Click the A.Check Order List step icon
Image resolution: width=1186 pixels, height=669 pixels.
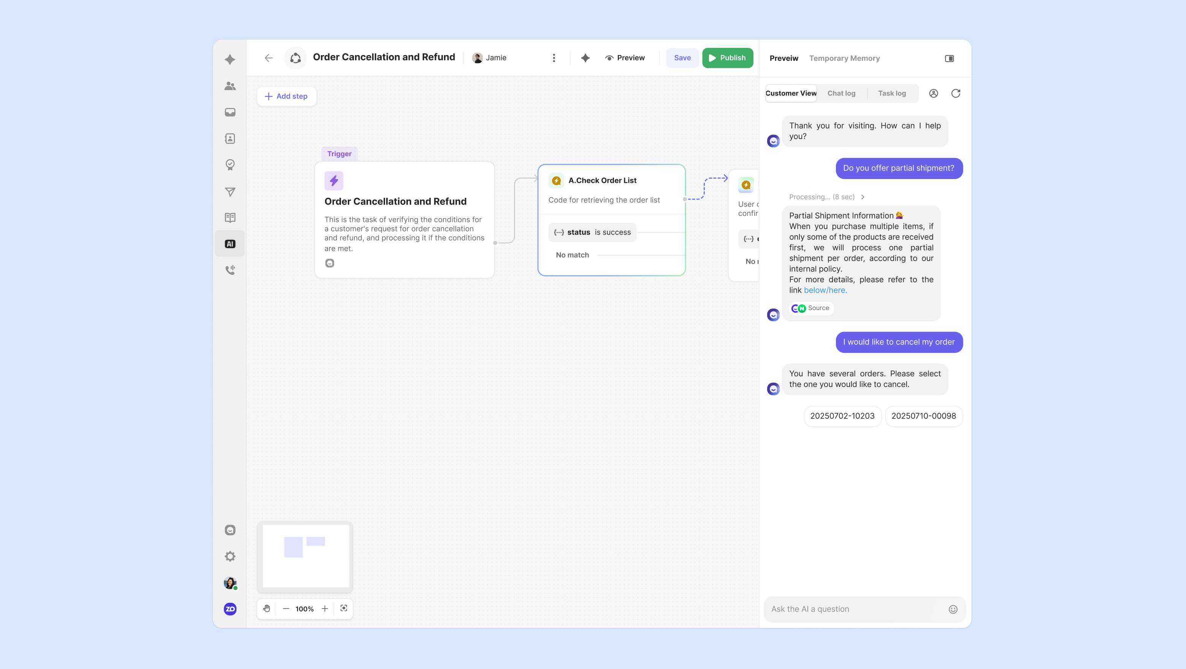(556, 181)
